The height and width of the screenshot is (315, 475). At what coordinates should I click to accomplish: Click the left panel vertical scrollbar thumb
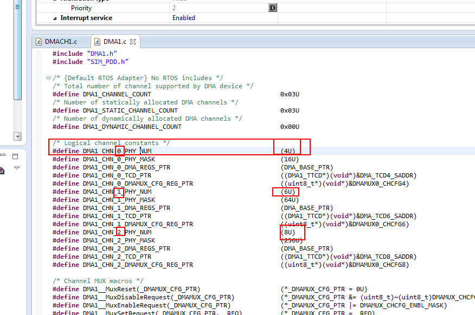pos(17,50)
